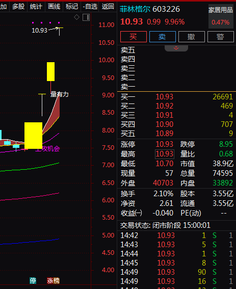236x289 pixels.
Task: Click the blue 卖 sell button
Action: [163, 37]
